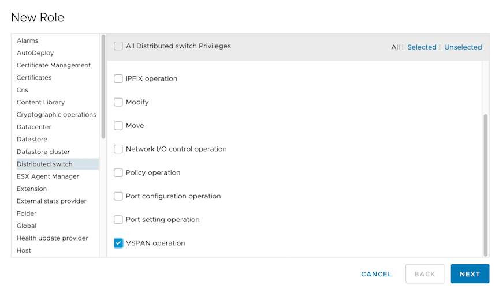Click the NEXT button

[x=470, y=273]
